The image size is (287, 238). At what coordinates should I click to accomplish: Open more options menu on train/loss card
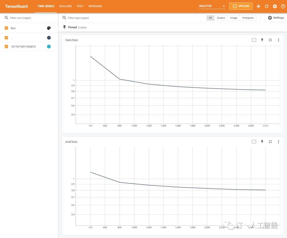278,40
